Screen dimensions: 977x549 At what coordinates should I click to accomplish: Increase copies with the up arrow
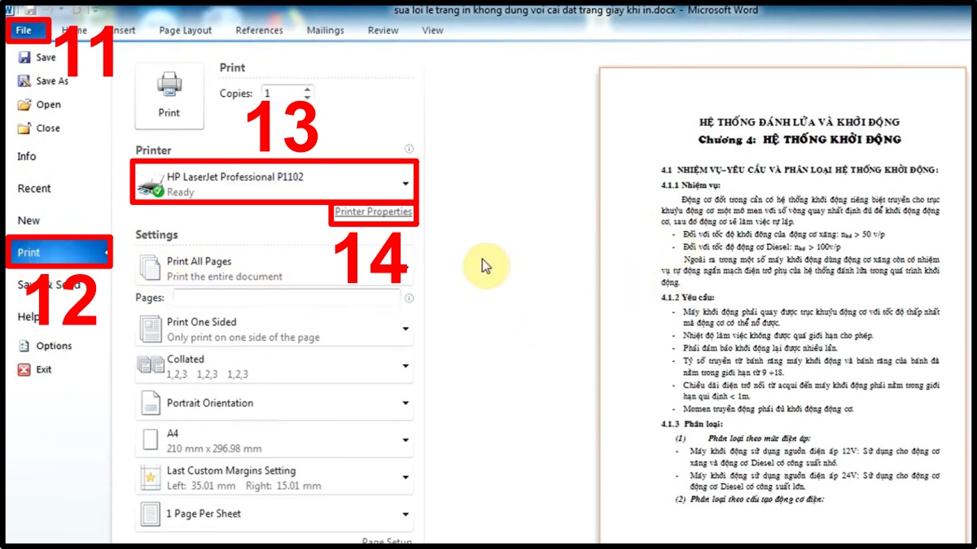point(307,89)
